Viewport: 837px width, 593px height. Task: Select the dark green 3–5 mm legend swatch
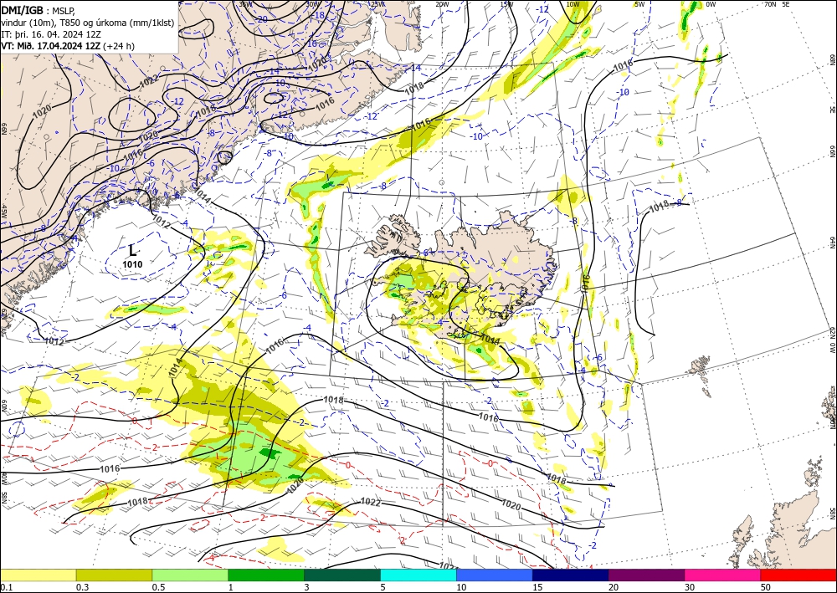tap(342, 575)
